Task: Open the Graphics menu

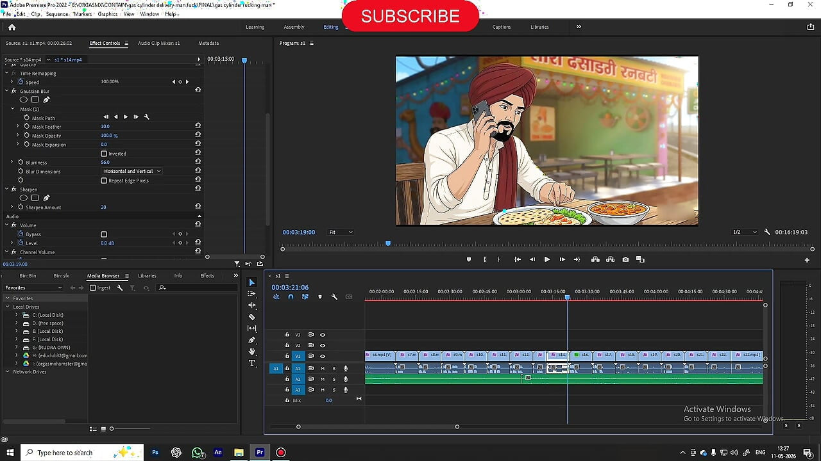Action: coord(107,13)
